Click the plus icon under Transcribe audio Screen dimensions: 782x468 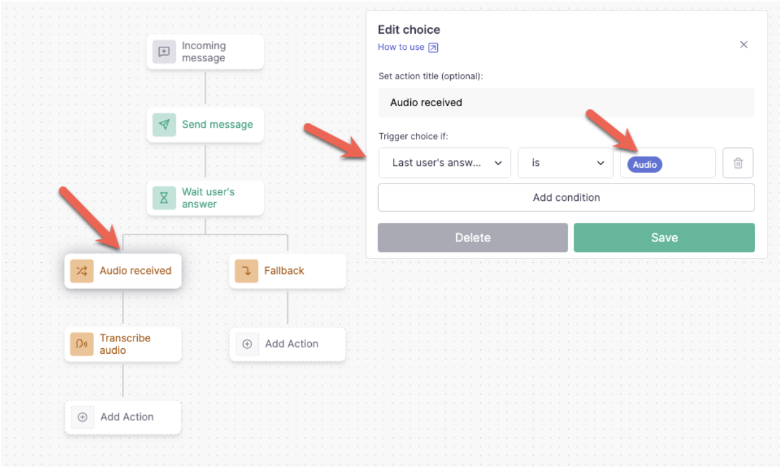point(82,417)
